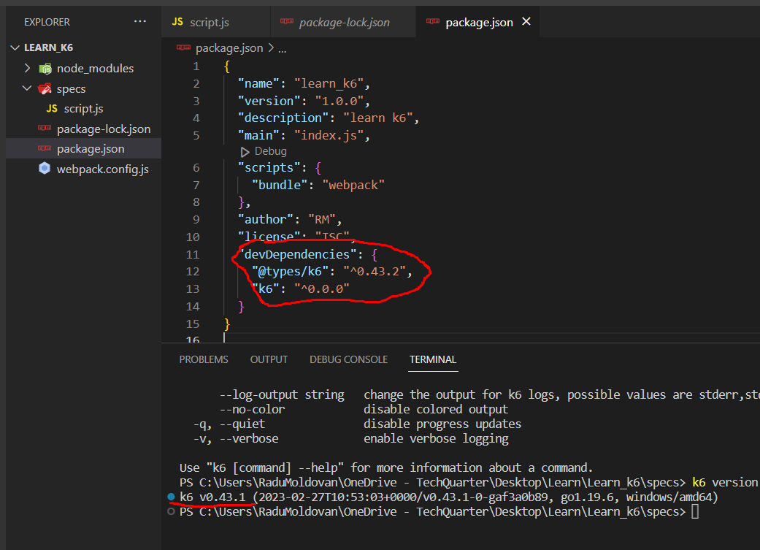Click the node_modules folder icon
The image size is (760, 550).
pyautogui.click(x=45, y=69)
